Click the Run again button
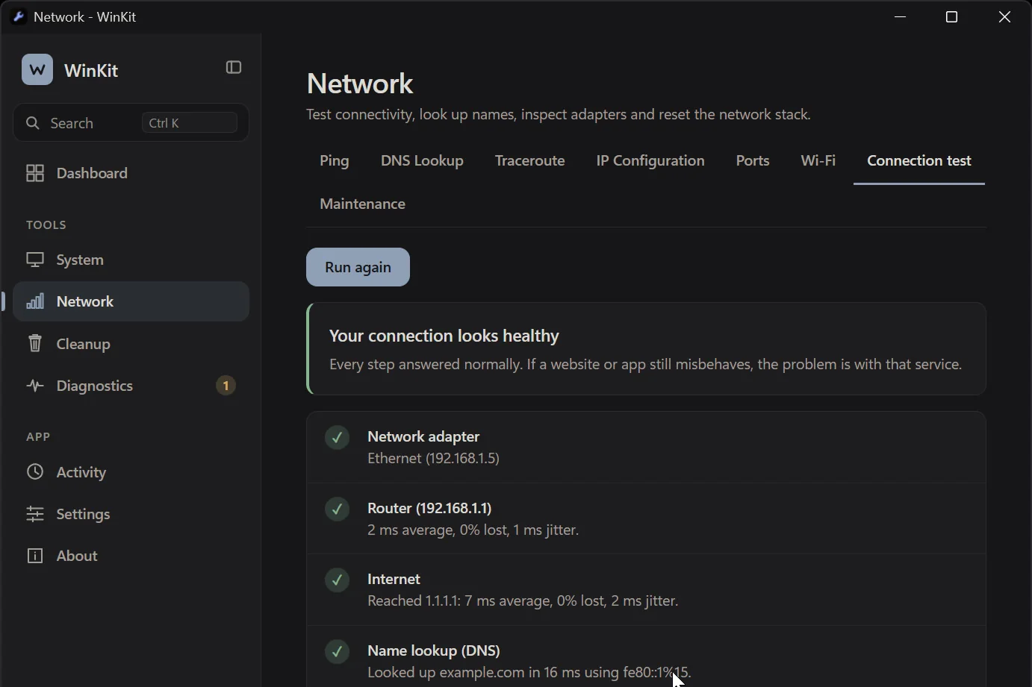The image size is (1032, 687). (x=358, y=267)
